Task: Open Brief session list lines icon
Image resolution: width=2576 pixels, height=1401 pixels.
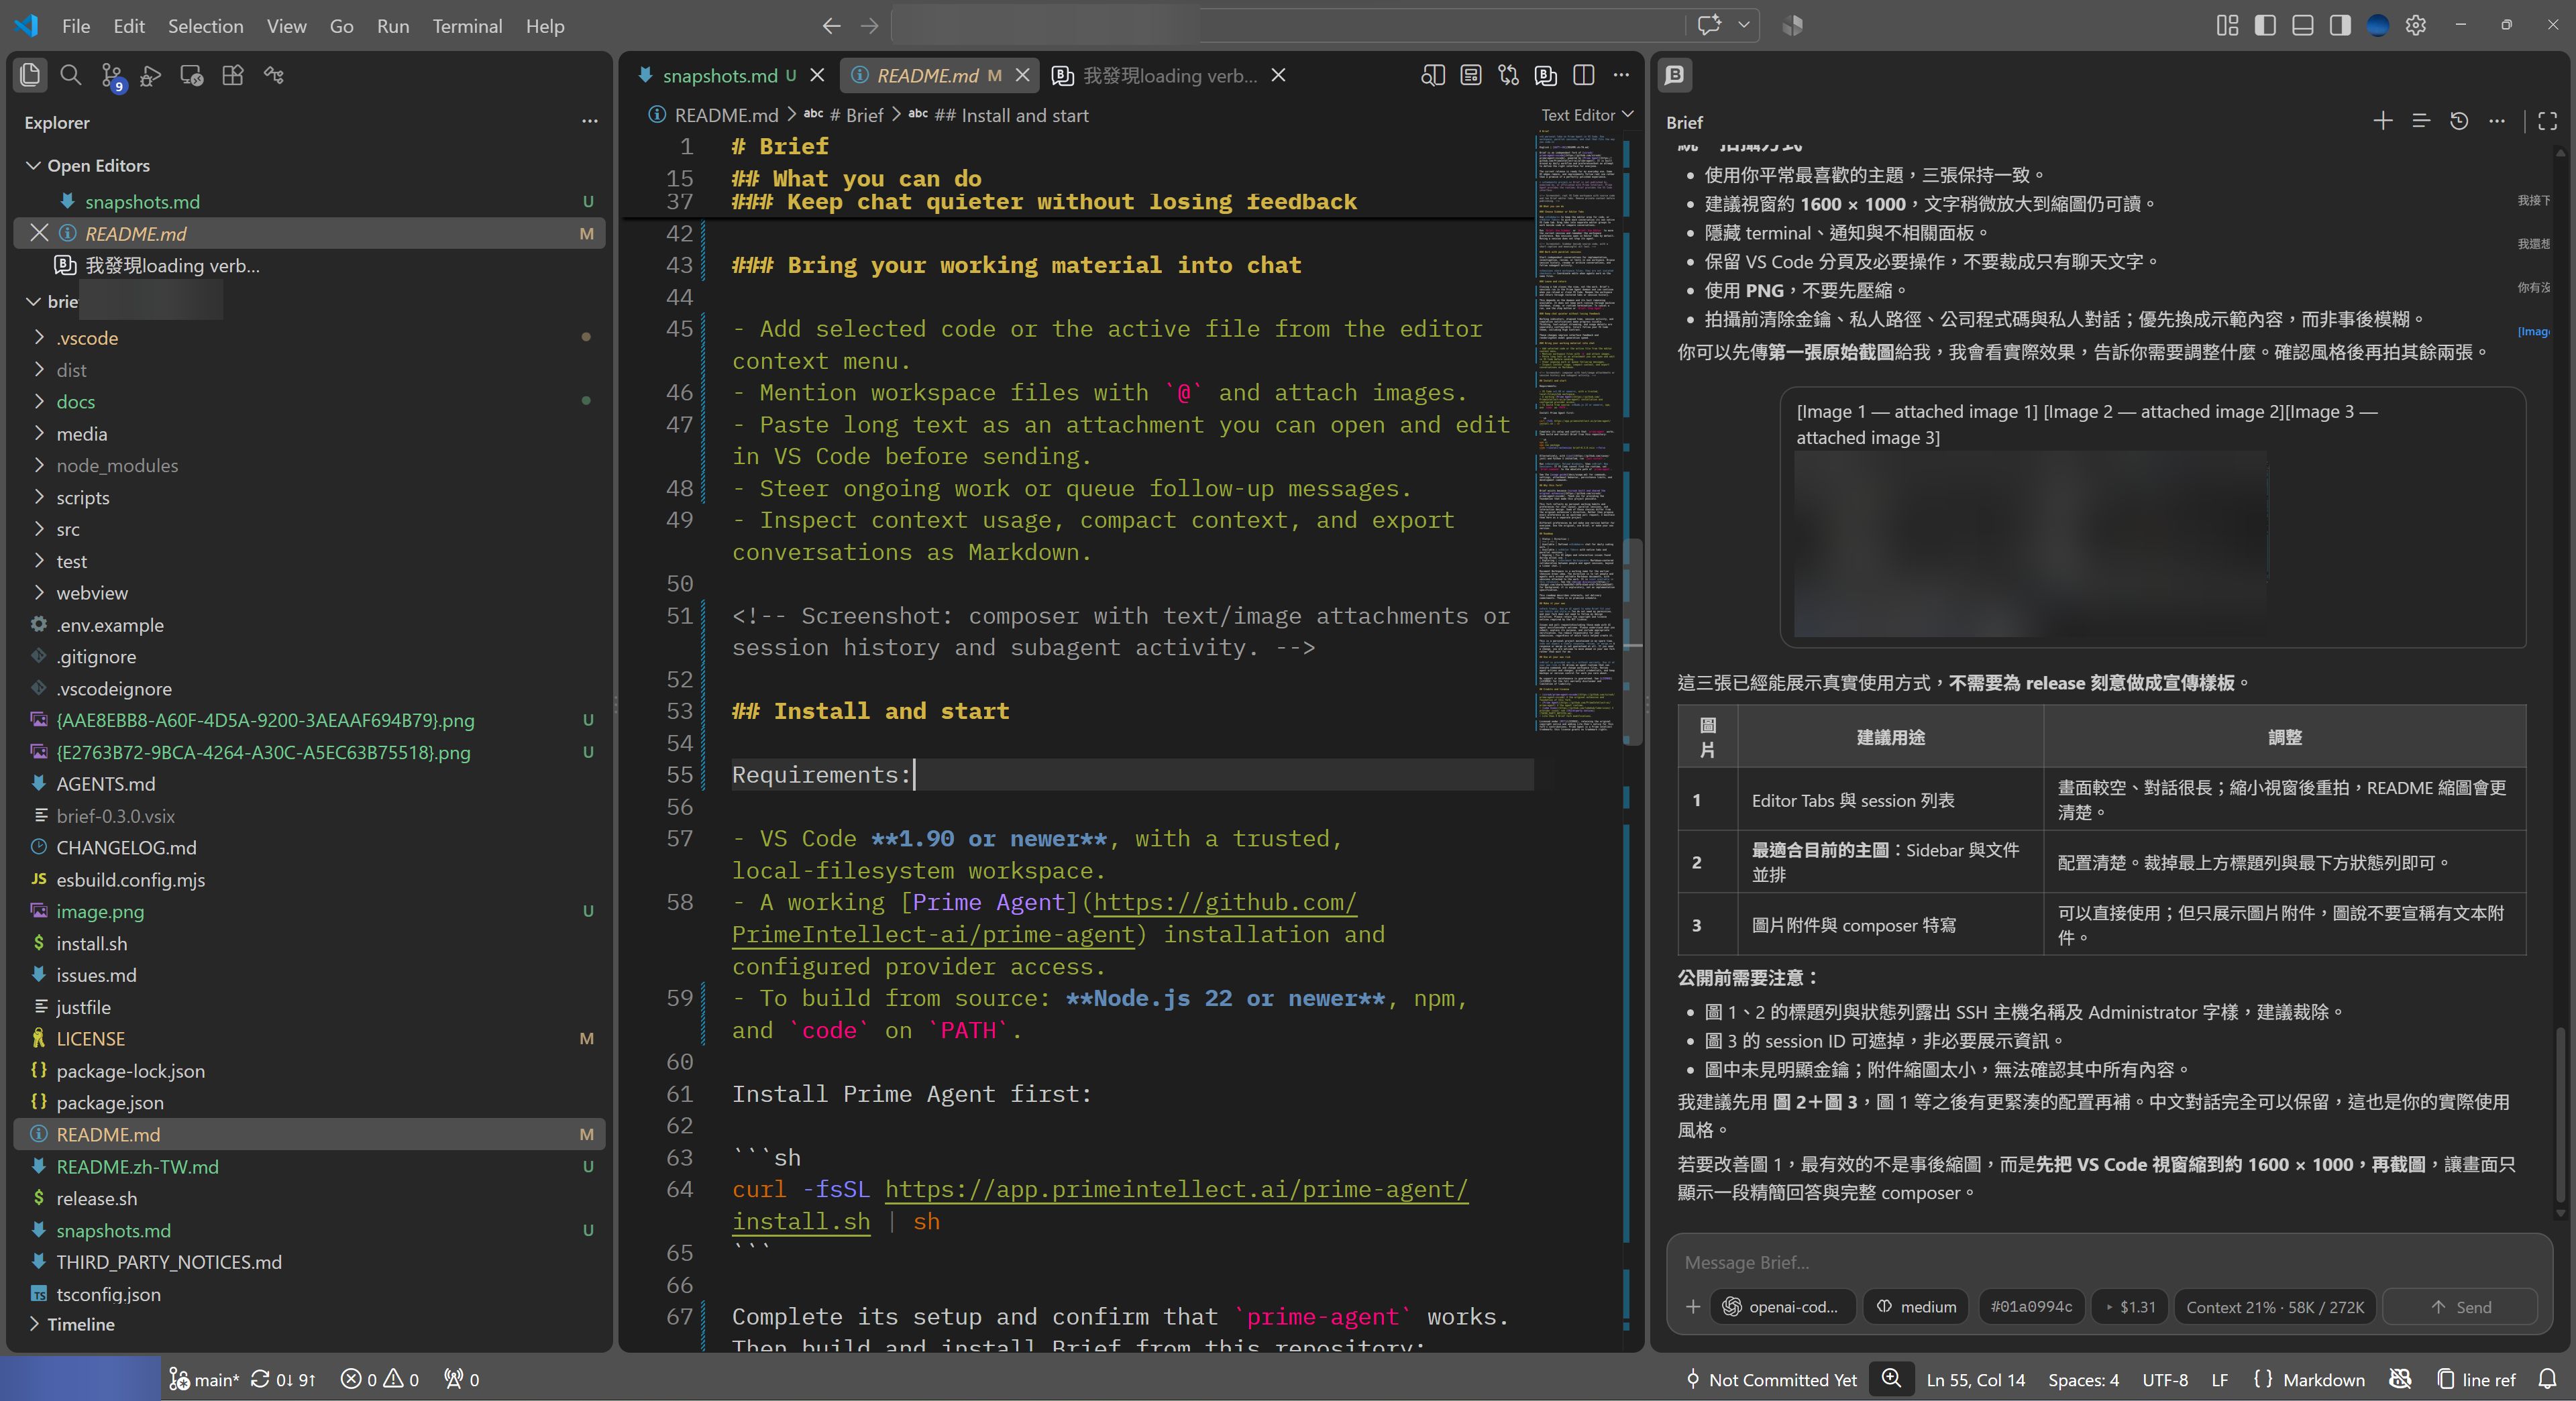Action: [2421, 121]
